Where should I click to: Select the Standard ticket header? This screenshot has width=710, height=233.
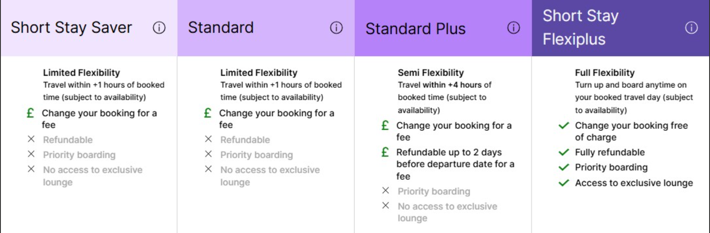pos(221,28)
